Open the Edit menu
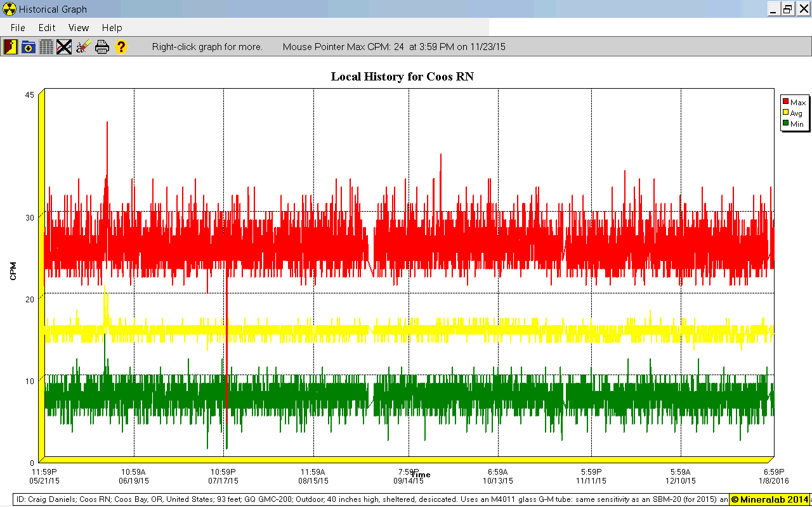 tap(47, 28)
